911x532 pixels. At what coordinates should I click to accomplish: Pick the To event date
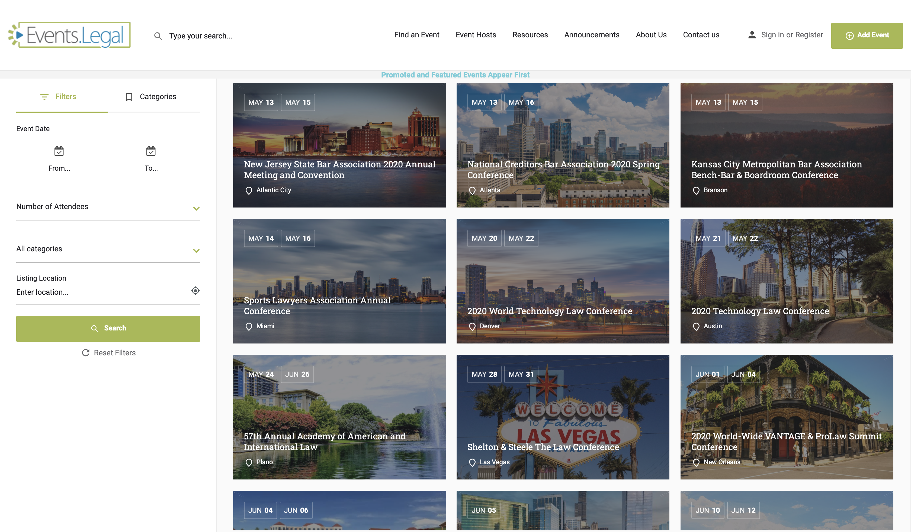[151, 159]
